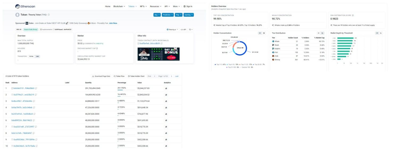
Task: Open analytics for rank 4 holder
Action: [166, 108]
